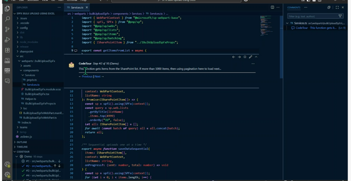Close the Services.ts editor tab
Viewport: 351px width, 181px height.
87,8
